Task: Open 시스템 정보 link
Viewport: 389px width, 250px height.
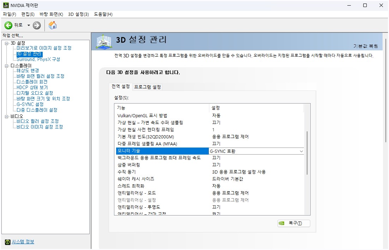Action: click(23, 242)
